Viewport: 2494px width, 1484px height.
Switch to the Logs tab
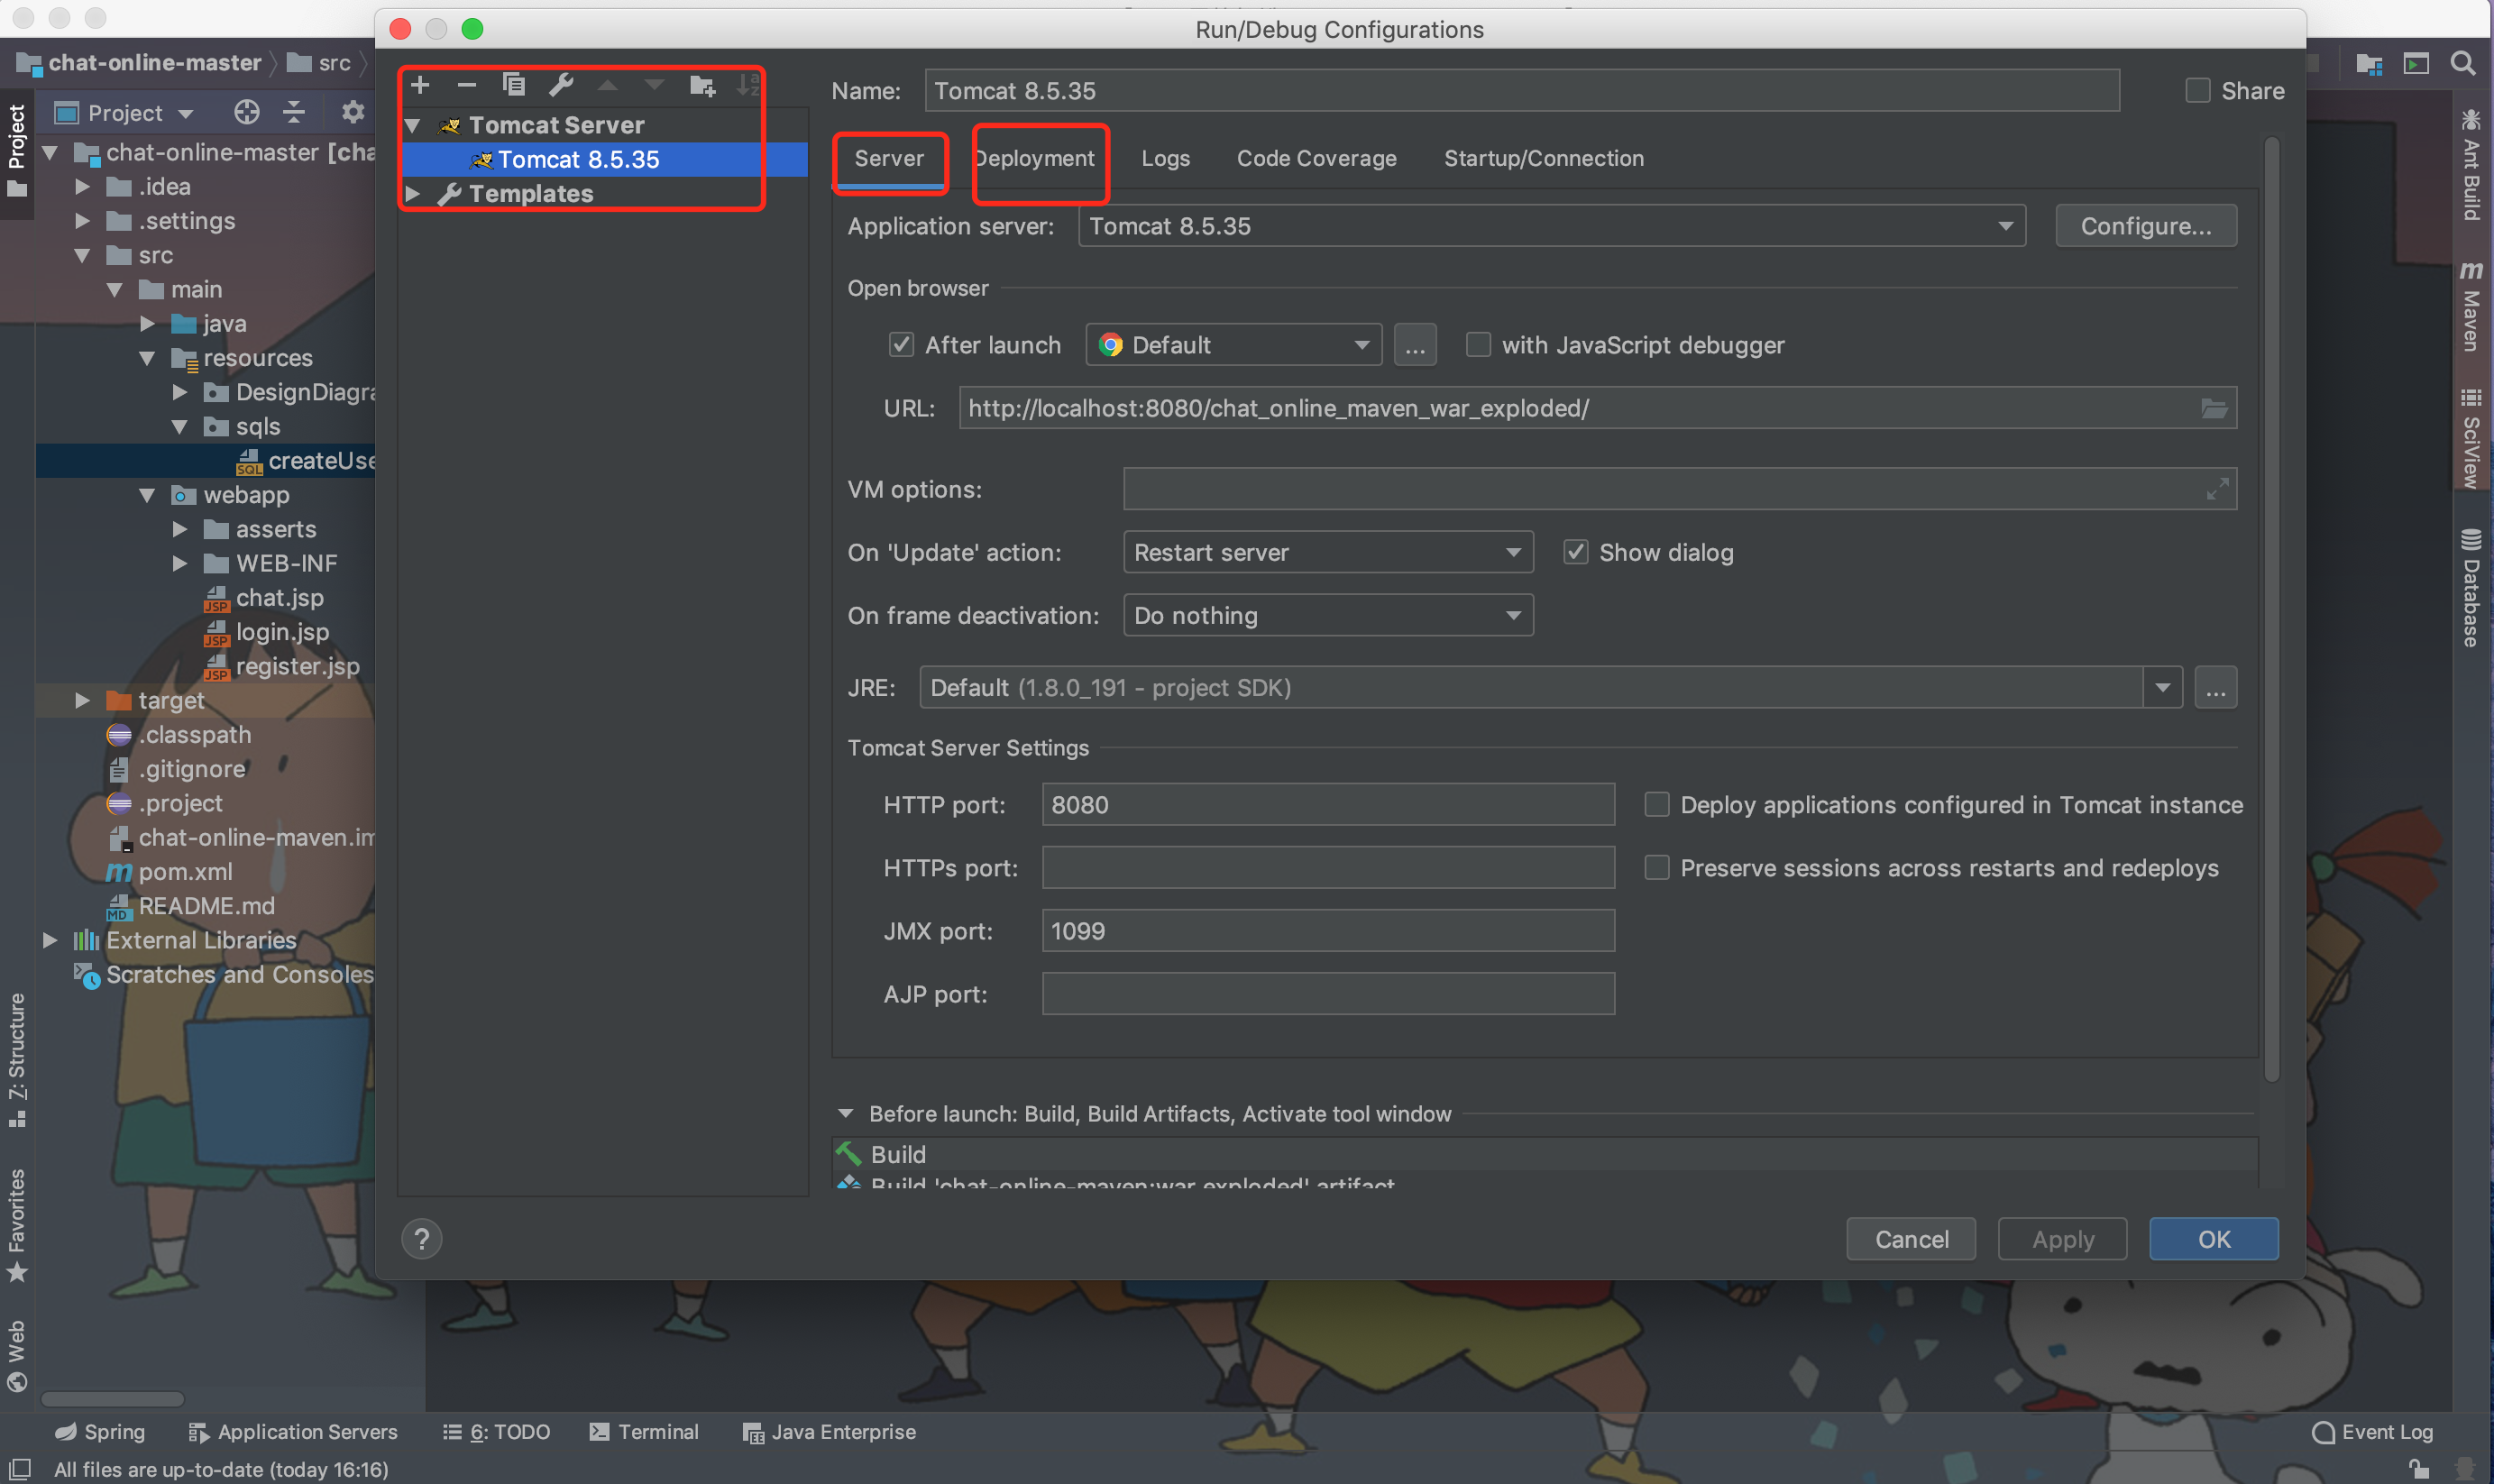(1166, 158)
